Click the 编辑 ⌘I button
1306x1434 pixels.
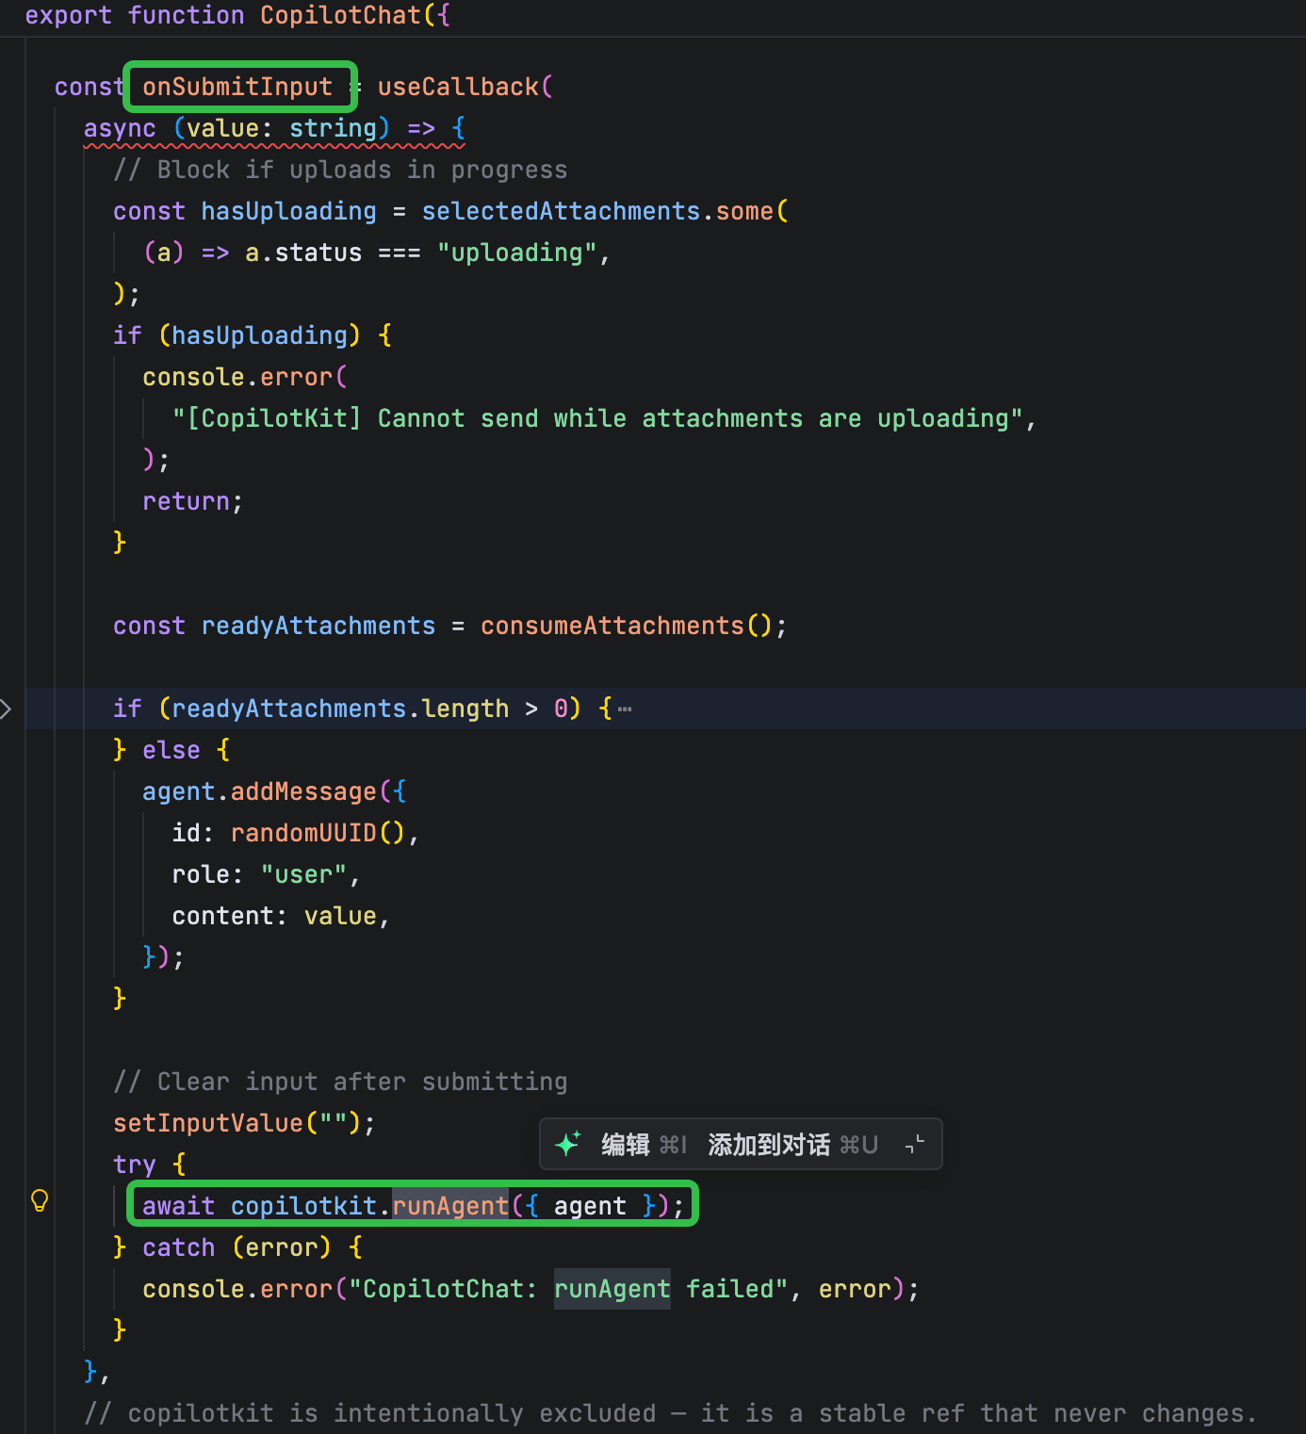[x=644, y=1144]
